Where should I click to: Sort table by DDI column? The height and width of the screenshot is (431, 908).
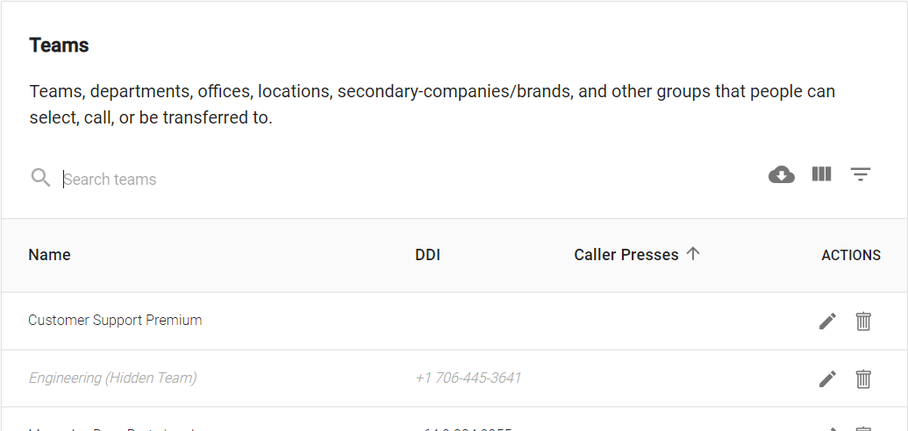[427, 255]
